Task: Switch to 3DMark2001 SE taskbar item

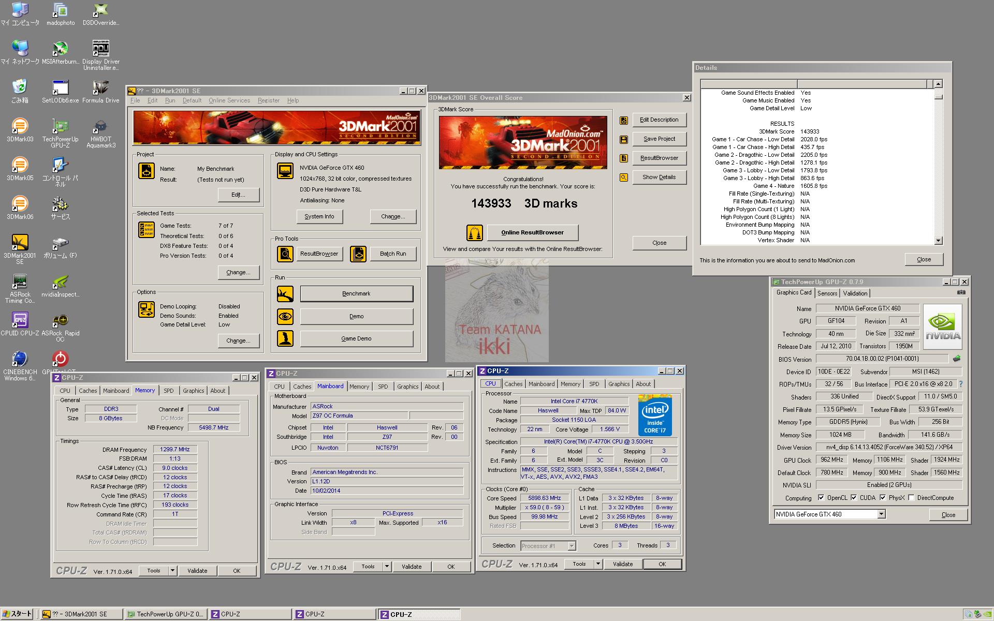Action: point(81,614)
